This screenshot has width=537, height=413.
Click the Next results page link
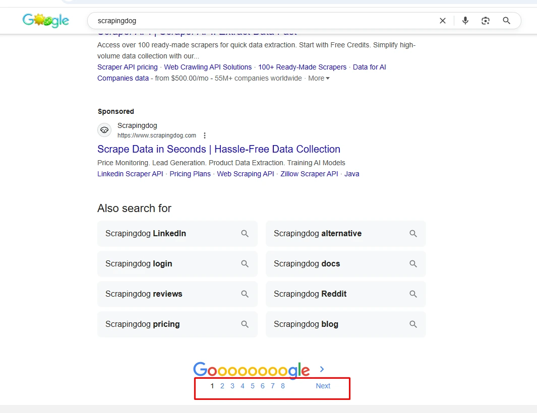coord(323,386)
